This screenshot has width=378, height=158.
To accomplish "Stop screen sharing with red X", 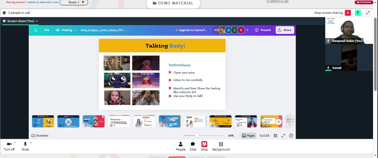I will point(348,13).
